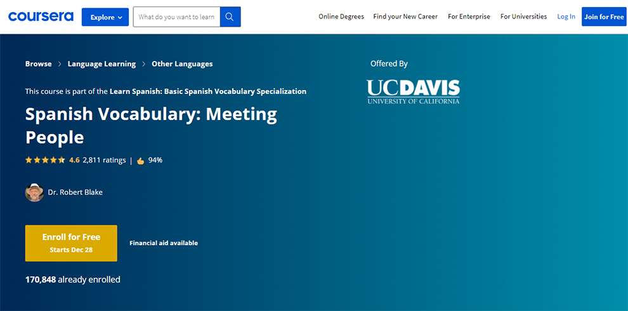Open Online Degrees in the top menu
Viewport: 628px width, 311px height.
[x=341, y=17]
